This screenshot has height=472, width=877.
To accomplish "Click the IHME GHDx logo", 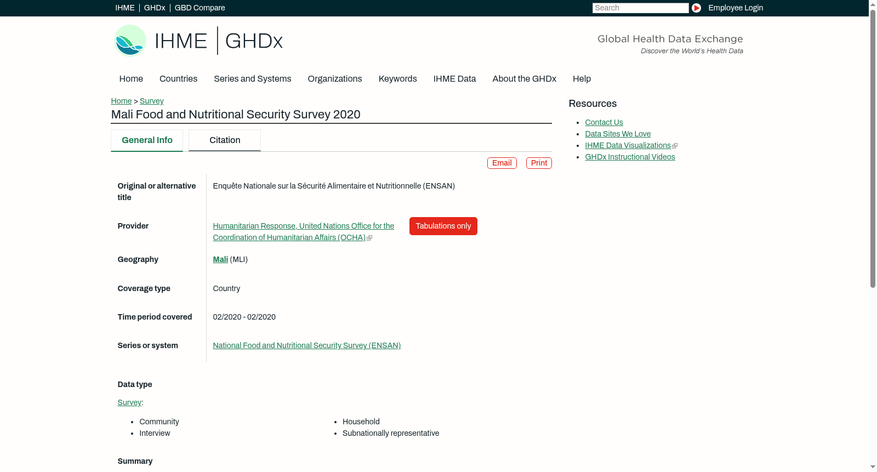I will tap(198, 41).
